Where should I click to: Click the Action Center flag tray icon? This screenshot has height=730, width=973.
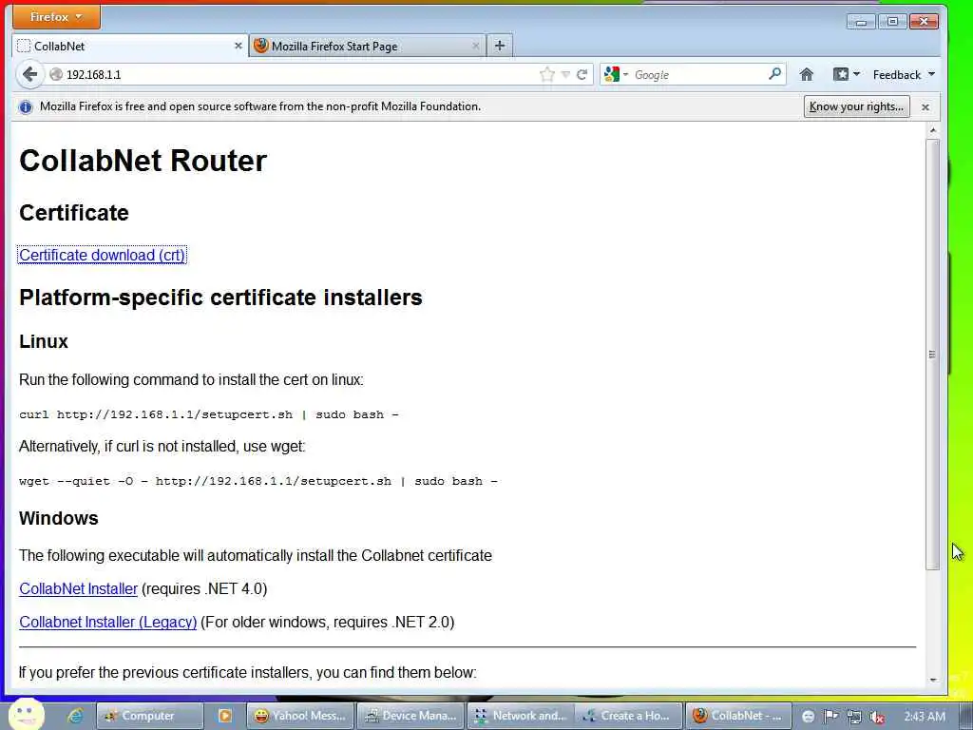click(x=831, y=717)
